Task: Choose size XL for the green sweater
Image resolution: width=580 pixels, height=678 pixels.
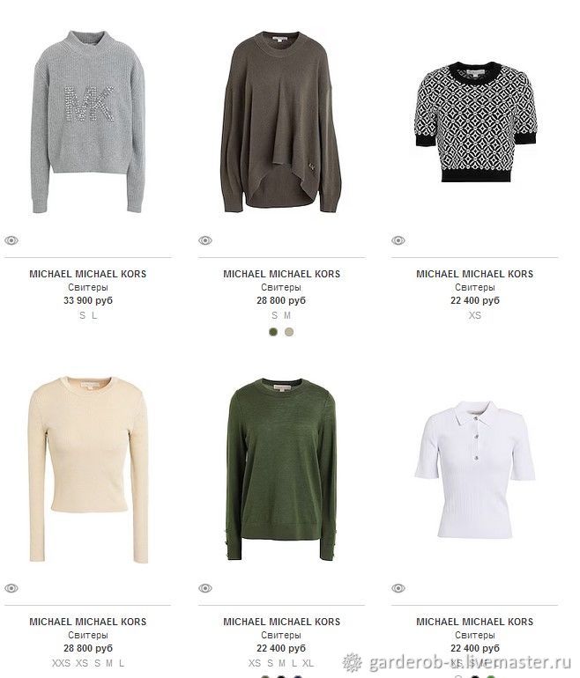Action: [308, 663]
